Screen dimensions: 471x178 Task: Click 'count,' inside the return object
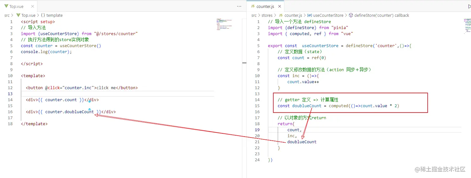[x=295, y=130]
